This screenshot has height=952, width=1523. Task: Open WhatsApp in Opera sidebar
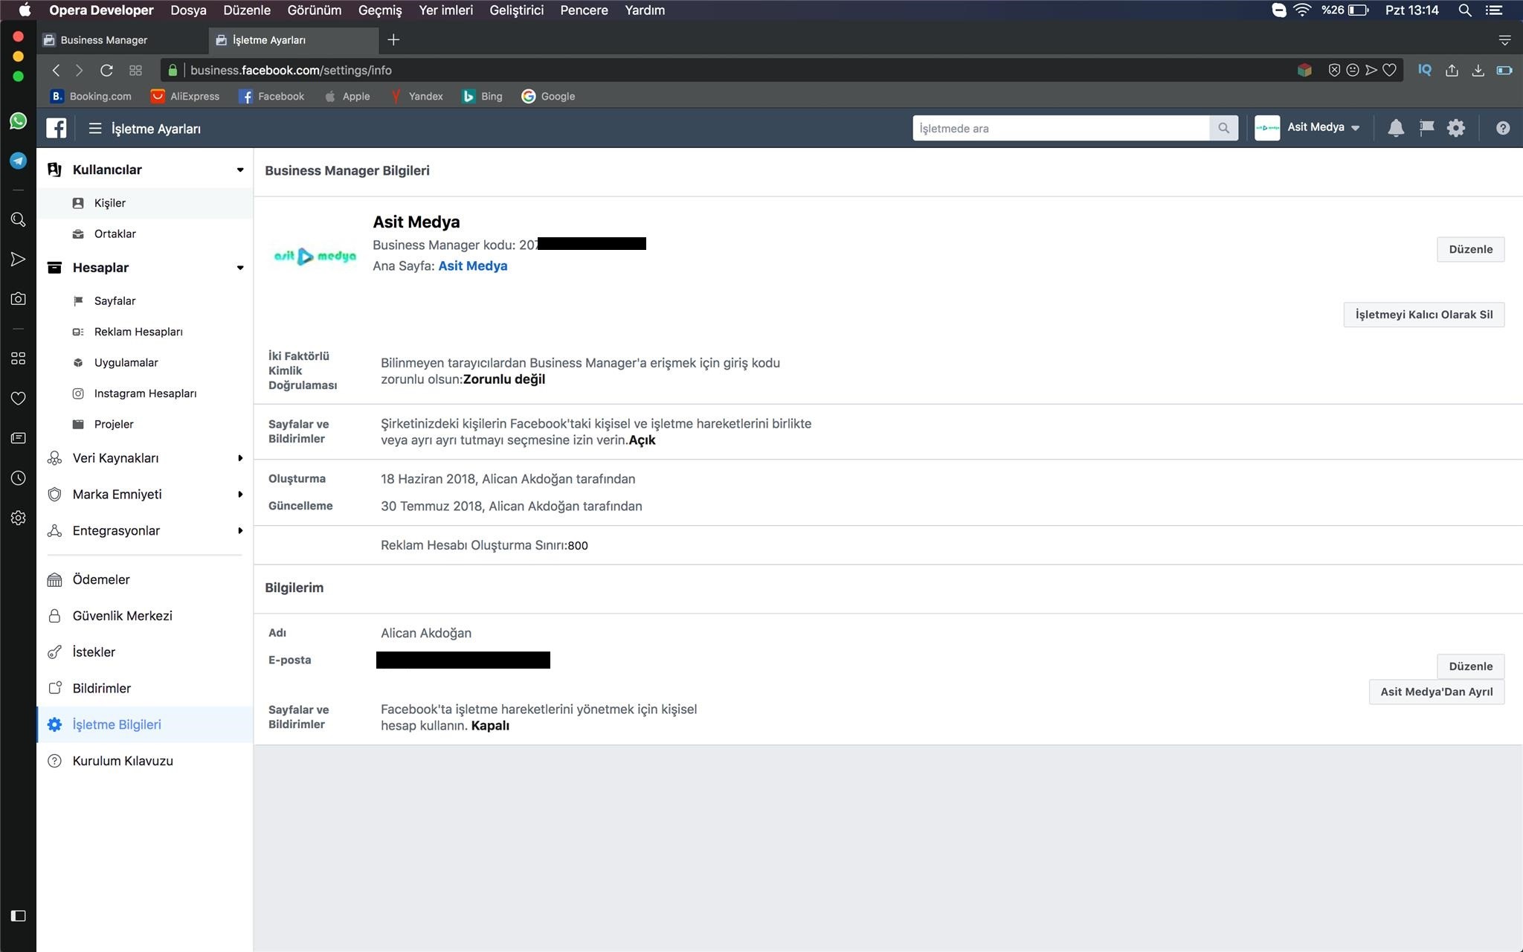click(19, 121)
